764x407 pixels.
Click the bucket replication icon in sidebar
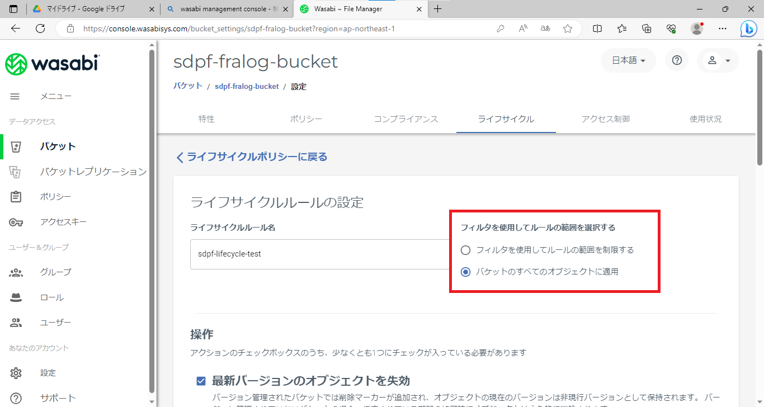click(x=16, y=172)
